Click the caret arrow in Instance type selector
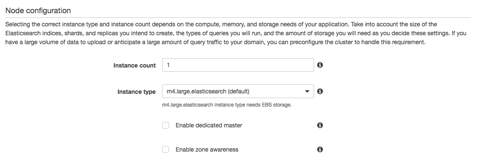 (307, 92)
